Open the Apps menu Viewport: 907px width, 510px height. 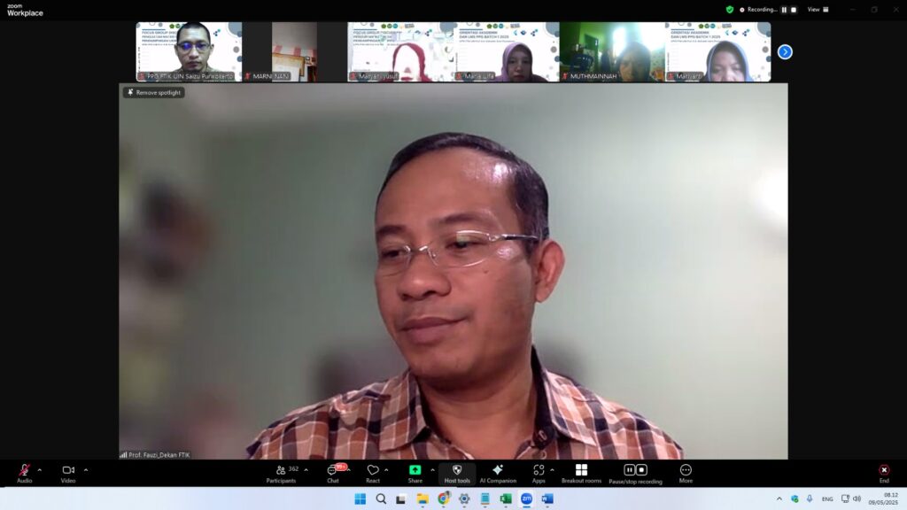coord(539,470)
